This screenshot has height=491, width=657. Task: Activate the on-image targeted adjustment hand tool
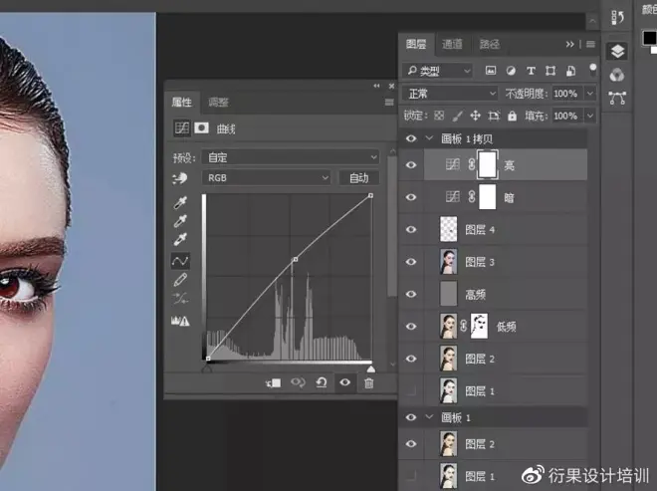tap(180, 178)
